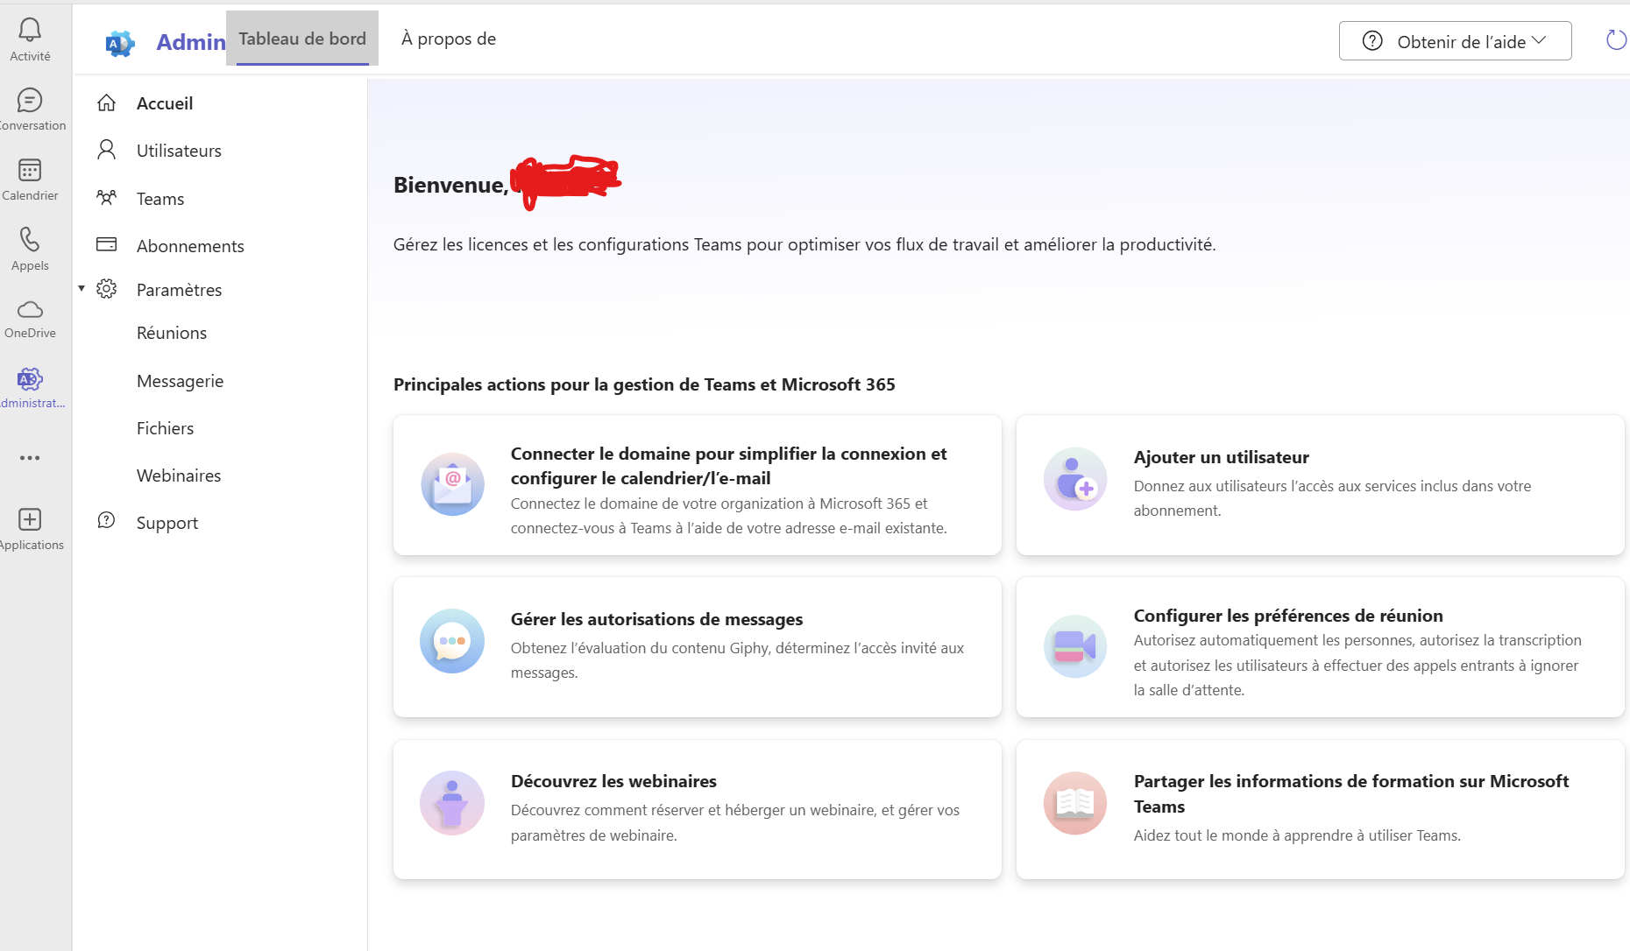The image size is (1630, 951).
Task: Collapse the Paramètres section arrow
Action: pos(81,288)
